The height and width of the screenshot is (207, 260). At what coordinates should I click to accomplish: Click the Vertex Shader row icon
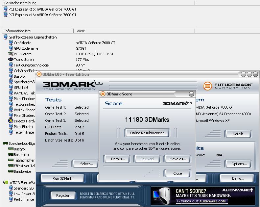pos(11,110)
